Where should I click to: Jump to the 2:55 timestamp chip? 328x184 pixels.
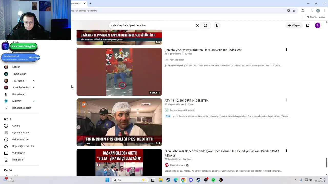(x=168, y=116)
